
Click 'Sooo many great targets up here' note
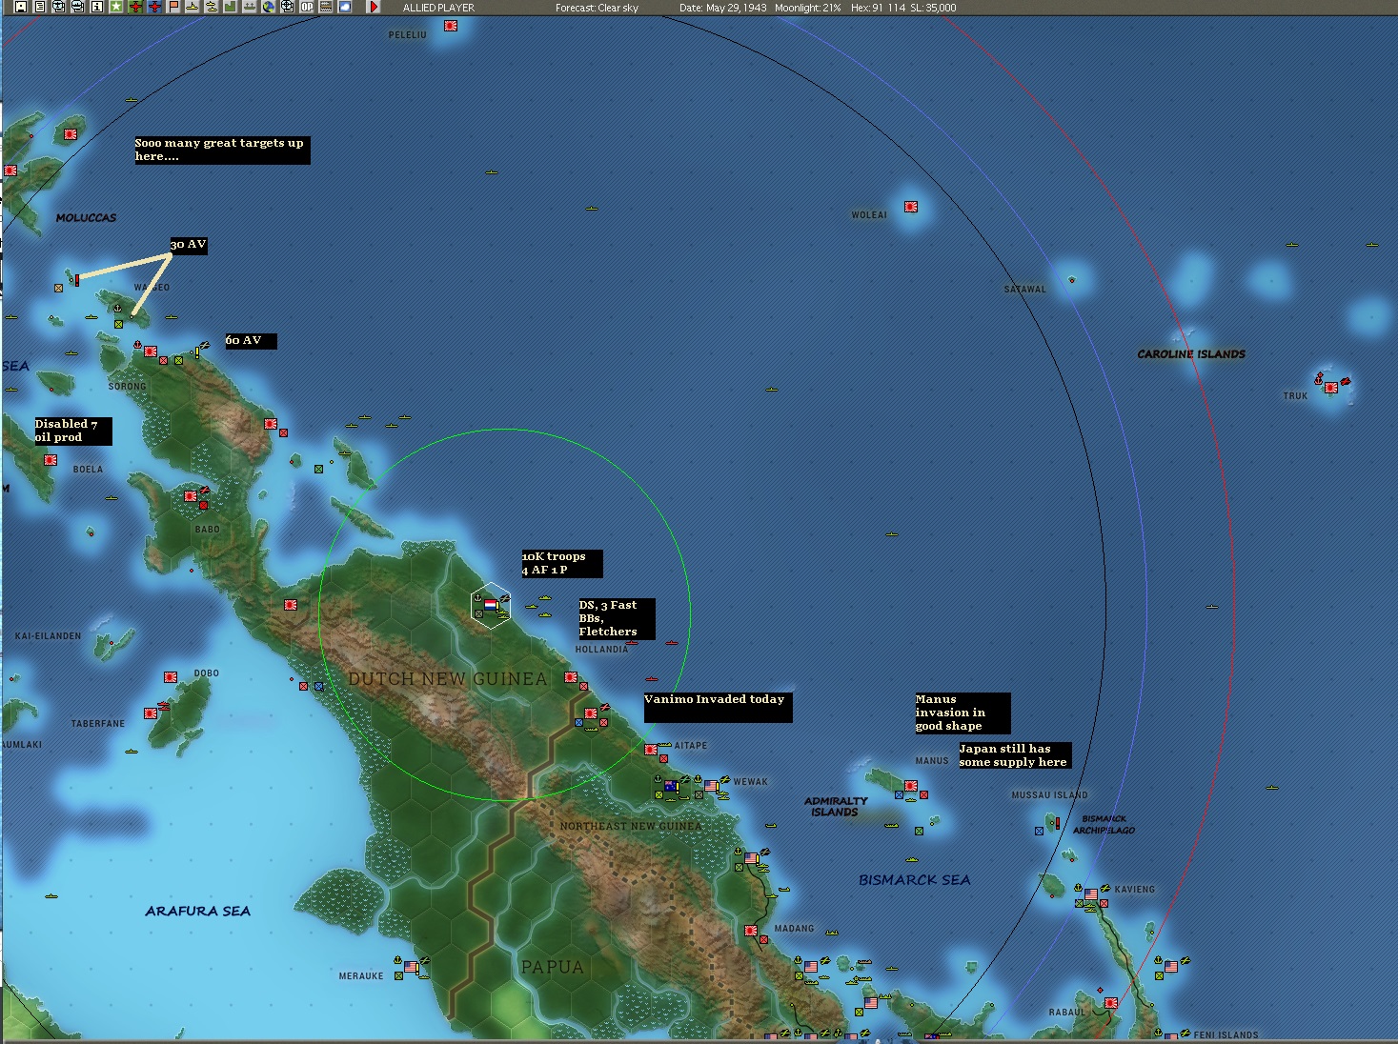[222, 150]
